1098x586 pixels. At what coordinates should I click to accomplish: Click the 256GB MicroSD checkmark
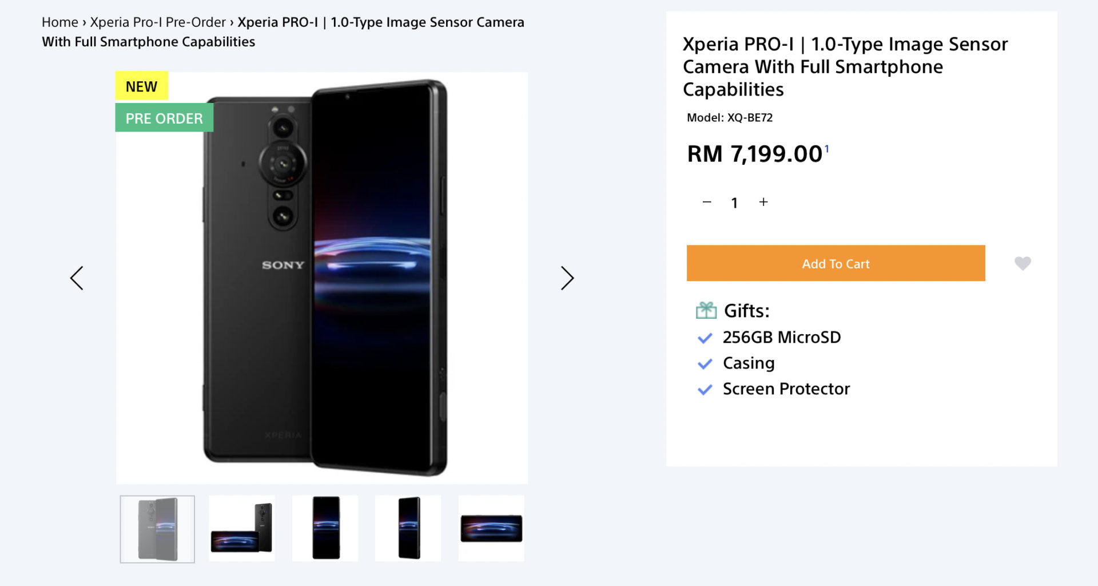click(x=705, y=338)
